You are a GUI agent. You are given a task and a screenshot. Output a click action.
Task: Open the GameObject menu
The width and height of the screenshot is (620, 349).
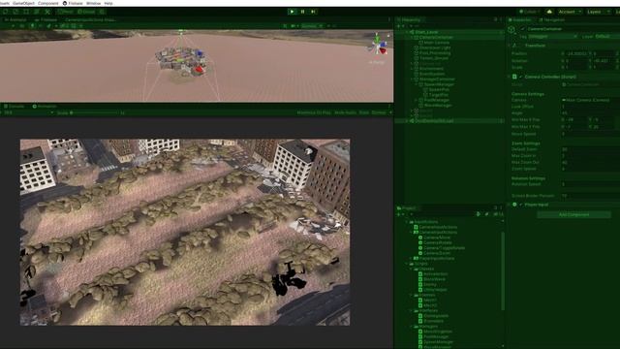(23, 3)
